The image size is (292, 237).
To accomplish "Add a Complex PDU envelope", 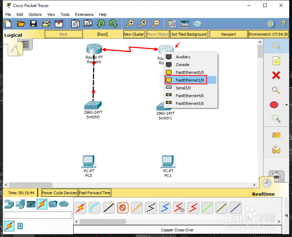I will click(276, 149).
